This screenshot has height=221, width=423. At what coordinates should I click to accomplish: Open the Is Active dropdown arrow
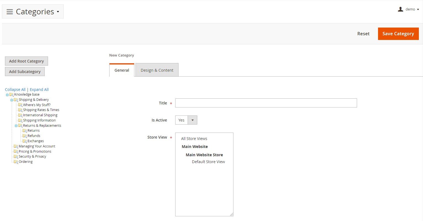coord(192,120)
